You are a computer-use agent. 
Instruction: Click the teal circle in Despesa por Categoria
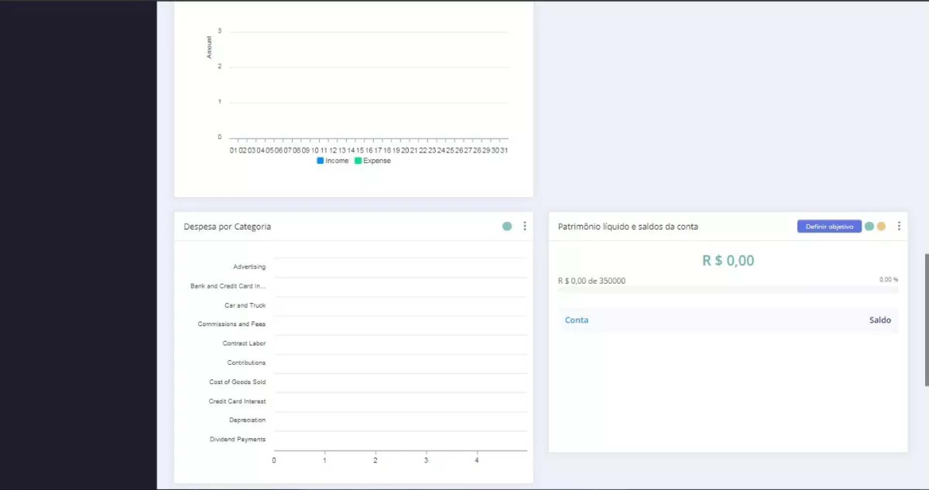pyautogui.click(x=507, y=226)
